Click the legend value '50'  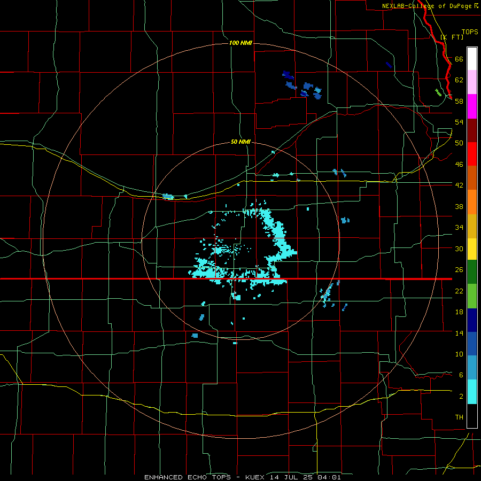coord(459,143)
